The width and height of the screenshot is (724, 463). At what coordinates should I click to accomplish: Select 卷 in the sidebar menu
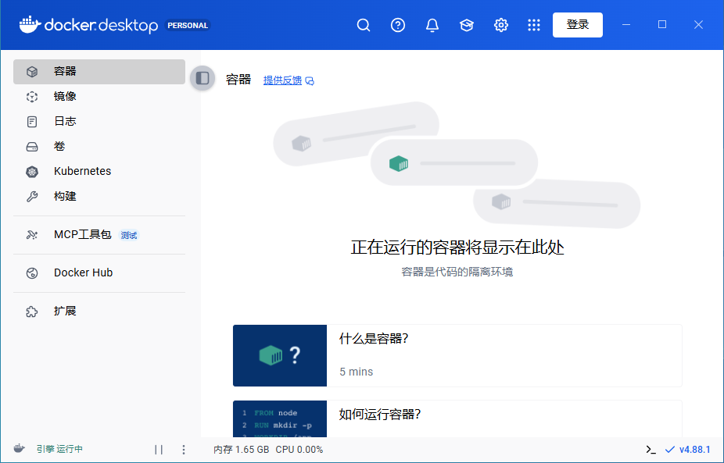point(99,146)
